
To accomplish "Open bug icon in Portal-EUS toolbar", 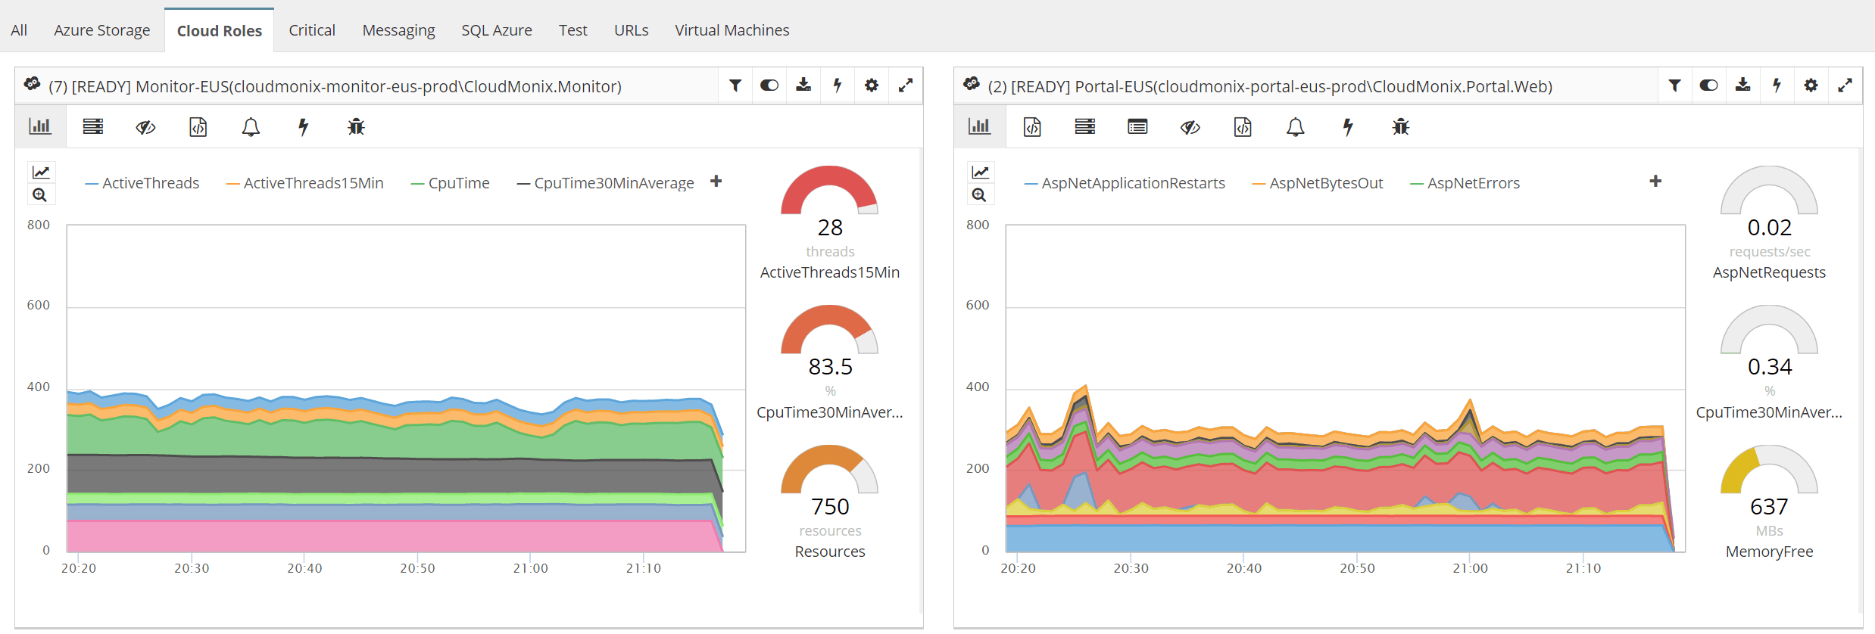I will [x=1401, y=127].
